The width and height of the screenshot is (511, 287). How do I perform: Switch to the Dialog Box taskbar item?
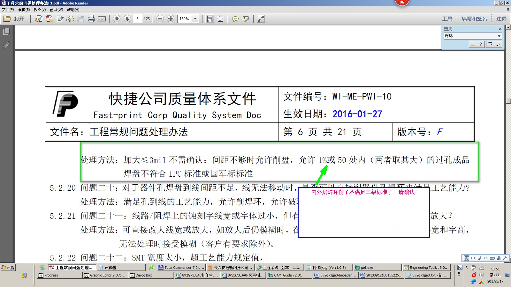tap(151, 275)
